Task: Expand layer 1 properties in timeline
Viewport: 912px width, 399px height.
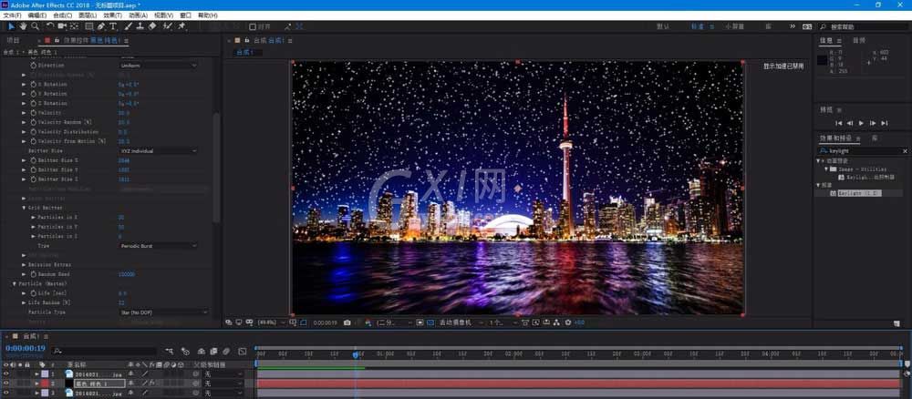Action: (36, 374)
